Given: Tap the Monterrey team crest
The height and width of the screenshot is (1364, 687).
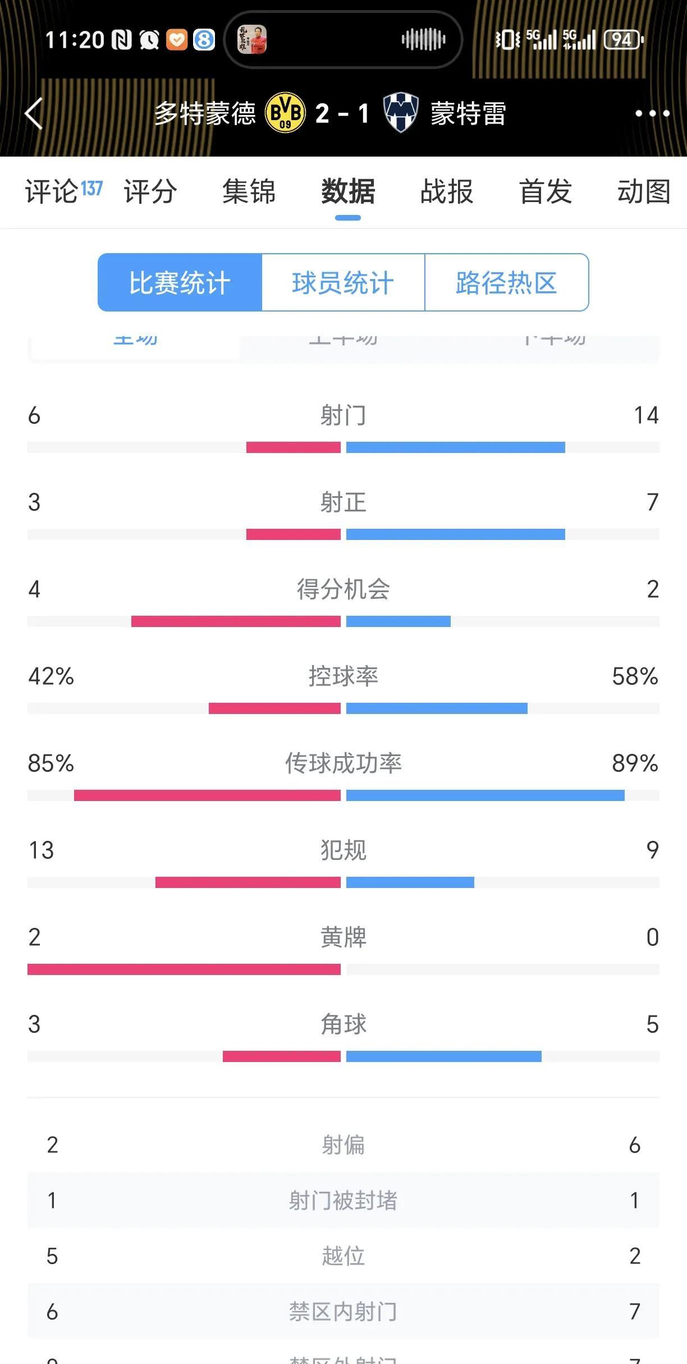Looking at the screenshot, I should pyautogui.click(x=401, y=113).
